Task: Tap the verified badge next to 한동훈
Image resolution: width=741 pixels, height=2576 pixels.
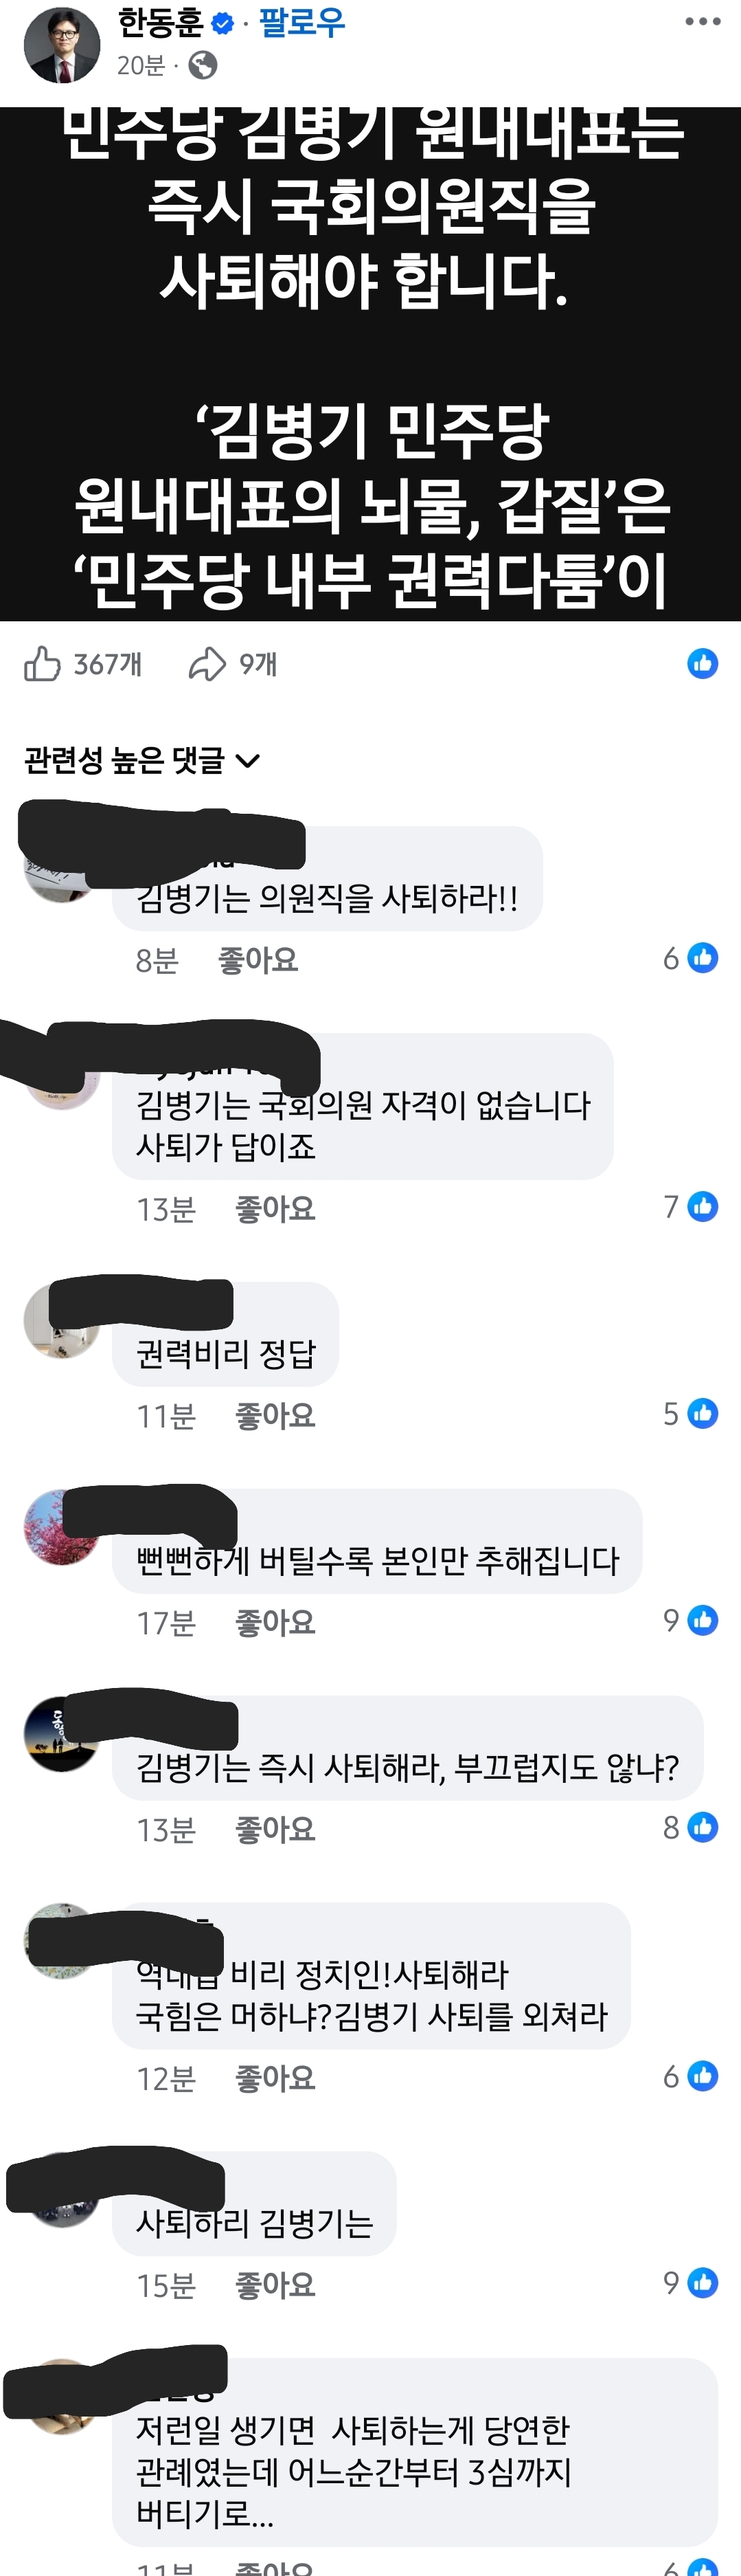Action: [224, 23]
